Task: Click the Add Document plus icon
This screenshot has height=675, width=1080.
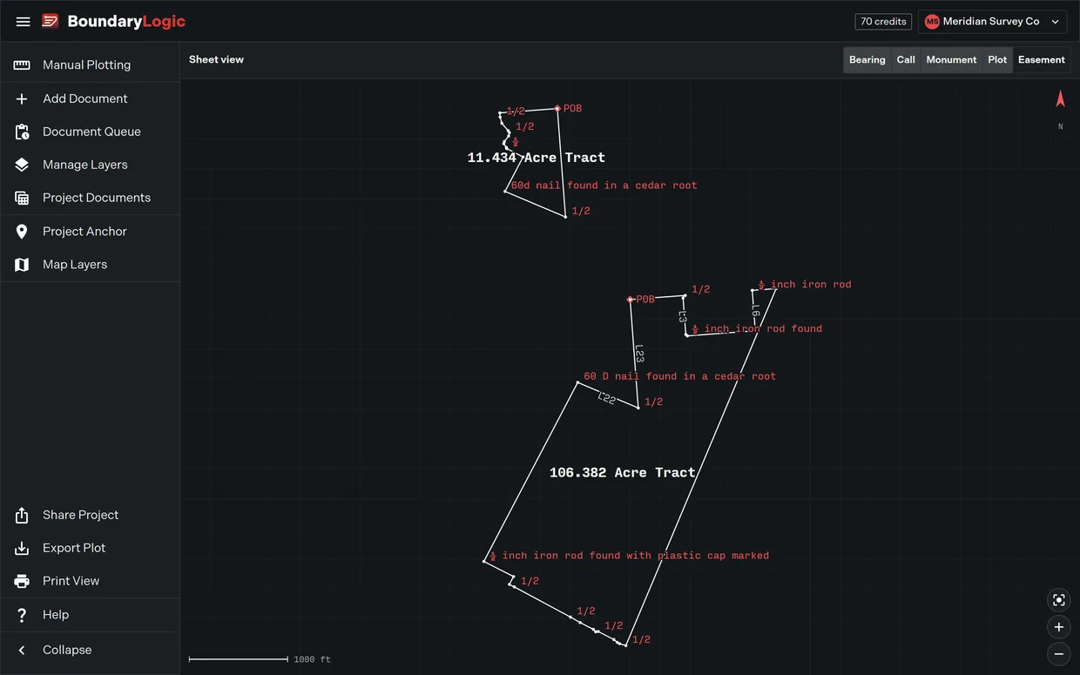Action: pyautogui.click(x=22, y=98)
